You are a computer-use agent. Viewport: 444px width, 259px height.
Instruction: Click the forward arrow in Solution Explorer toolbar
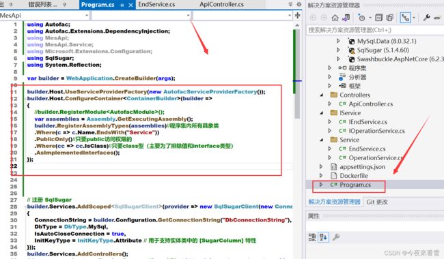tap(324, 18)
